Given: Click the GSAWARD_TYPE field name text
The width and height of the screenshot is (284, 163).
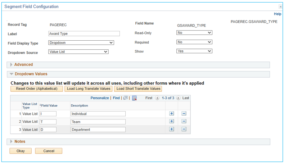Looking at the screenshot, I should pyautogui.click(x=191, y=26).
